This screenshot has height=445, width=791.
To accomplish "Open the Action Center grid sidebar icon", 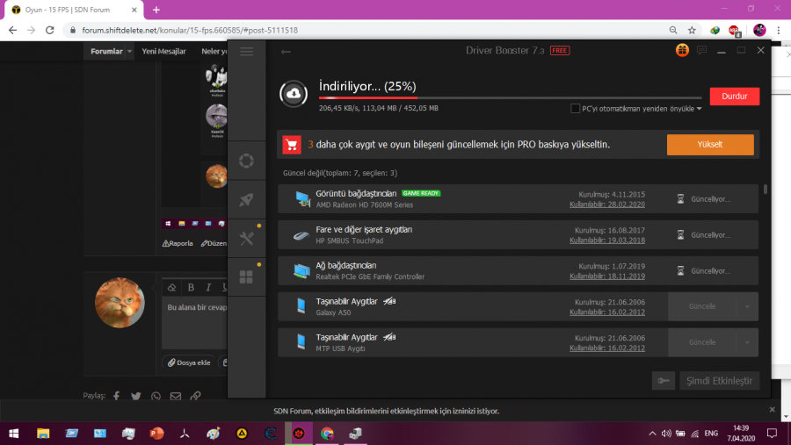I will [x=246, y=276].
